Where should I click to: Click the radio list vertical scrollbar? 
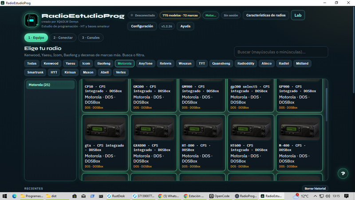pyautogui.click(x=327, y=105)
